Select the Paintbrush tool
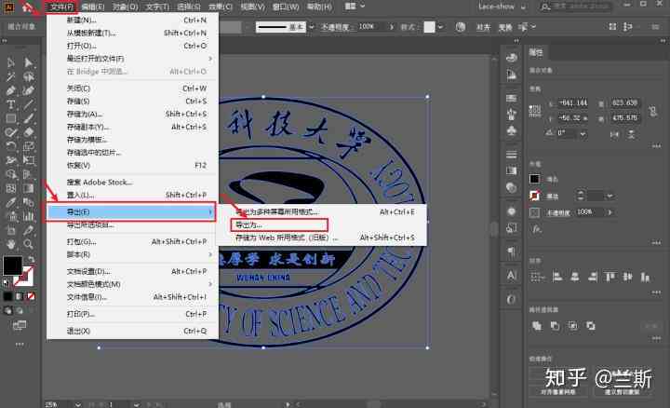Screen dimensions: 670x408 29,118
